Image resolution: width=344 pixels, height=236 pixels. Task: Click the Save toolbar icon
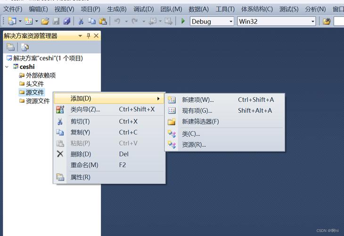pos(56,21)
